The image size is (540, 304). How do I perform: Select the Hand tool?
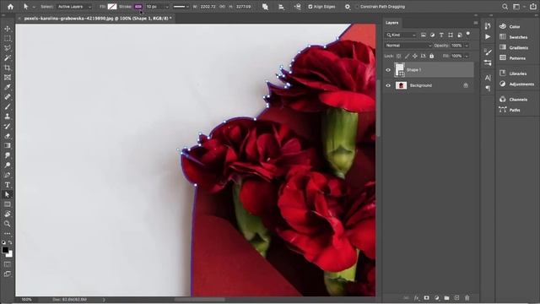pyautogui.click(x=8, y=214)
